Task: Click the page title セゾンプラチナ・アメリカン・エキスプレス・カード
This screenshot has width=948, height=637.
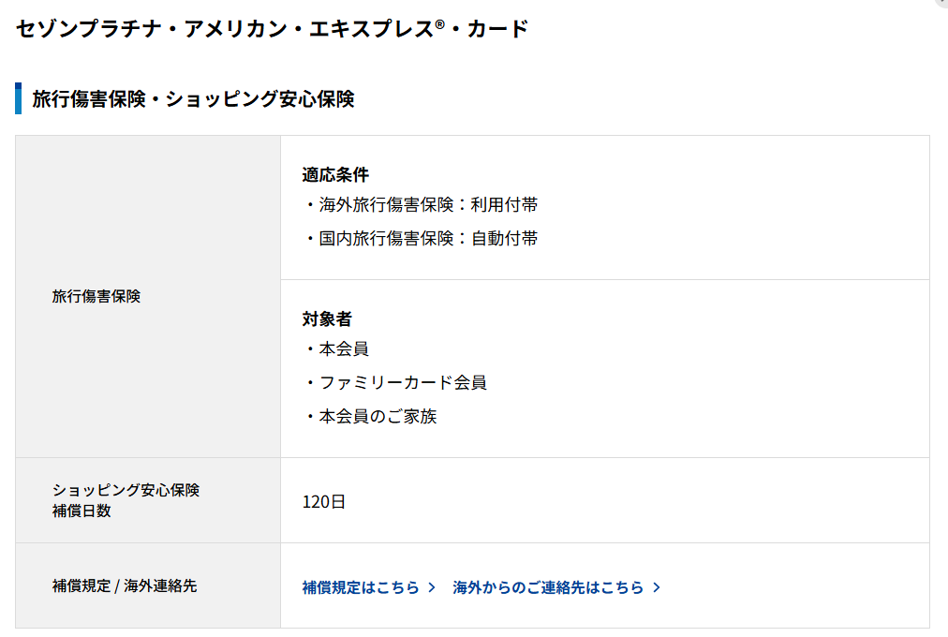Action: [x=272, y=29]
